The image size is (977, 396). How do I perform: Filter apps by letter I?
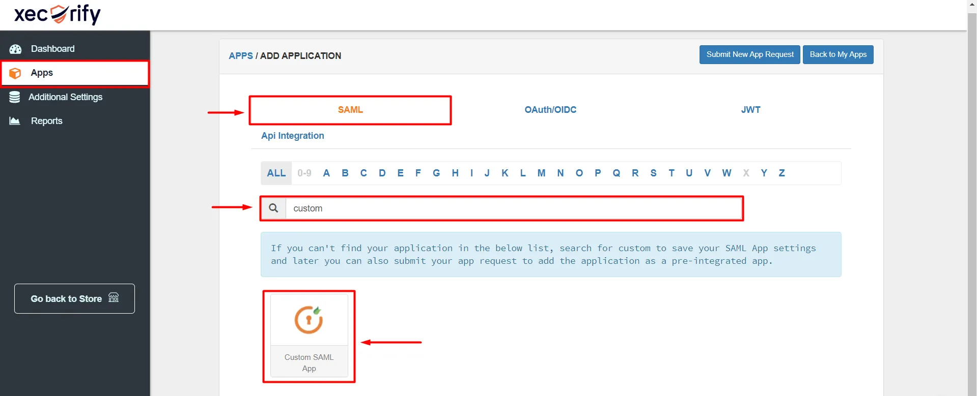pyautogui.click(x=472, y=173)
